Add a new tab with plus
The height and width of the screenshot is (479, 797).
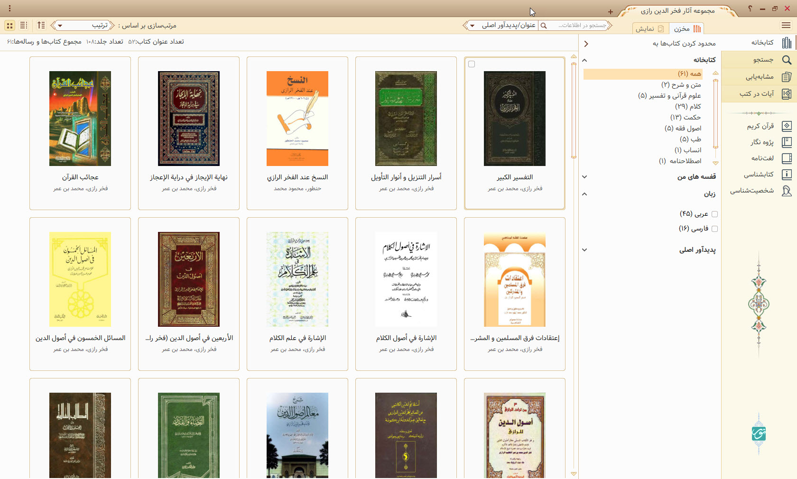pyautogui.click(x=611, y=12)
